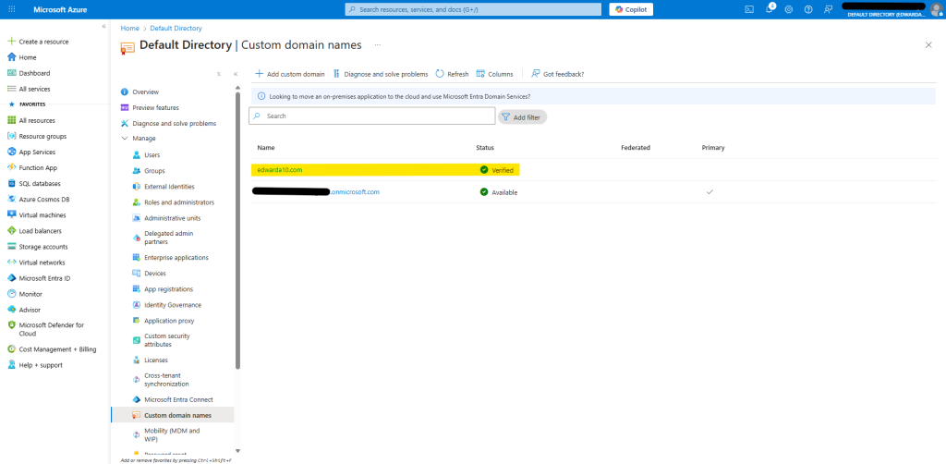The width and height of the screenshot is (946, 464).
Task: Open Microsoft Entra ID in favorites
Action: tap(39, 278)
